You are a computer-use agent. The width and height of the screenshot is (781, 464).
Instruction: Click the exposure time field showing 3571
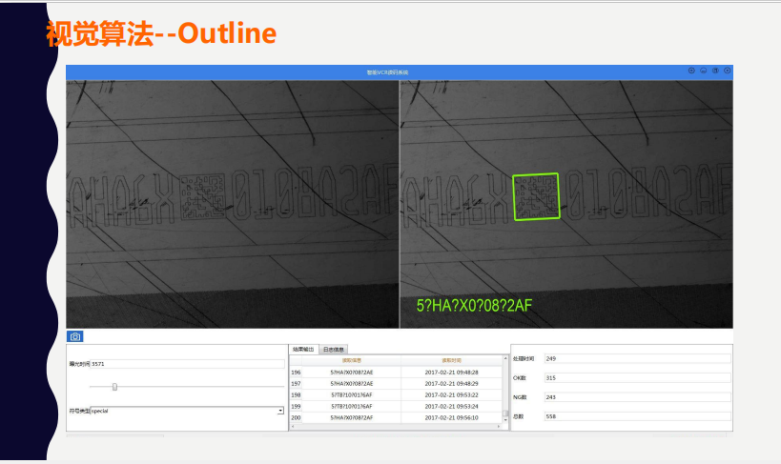click(186, 363)
